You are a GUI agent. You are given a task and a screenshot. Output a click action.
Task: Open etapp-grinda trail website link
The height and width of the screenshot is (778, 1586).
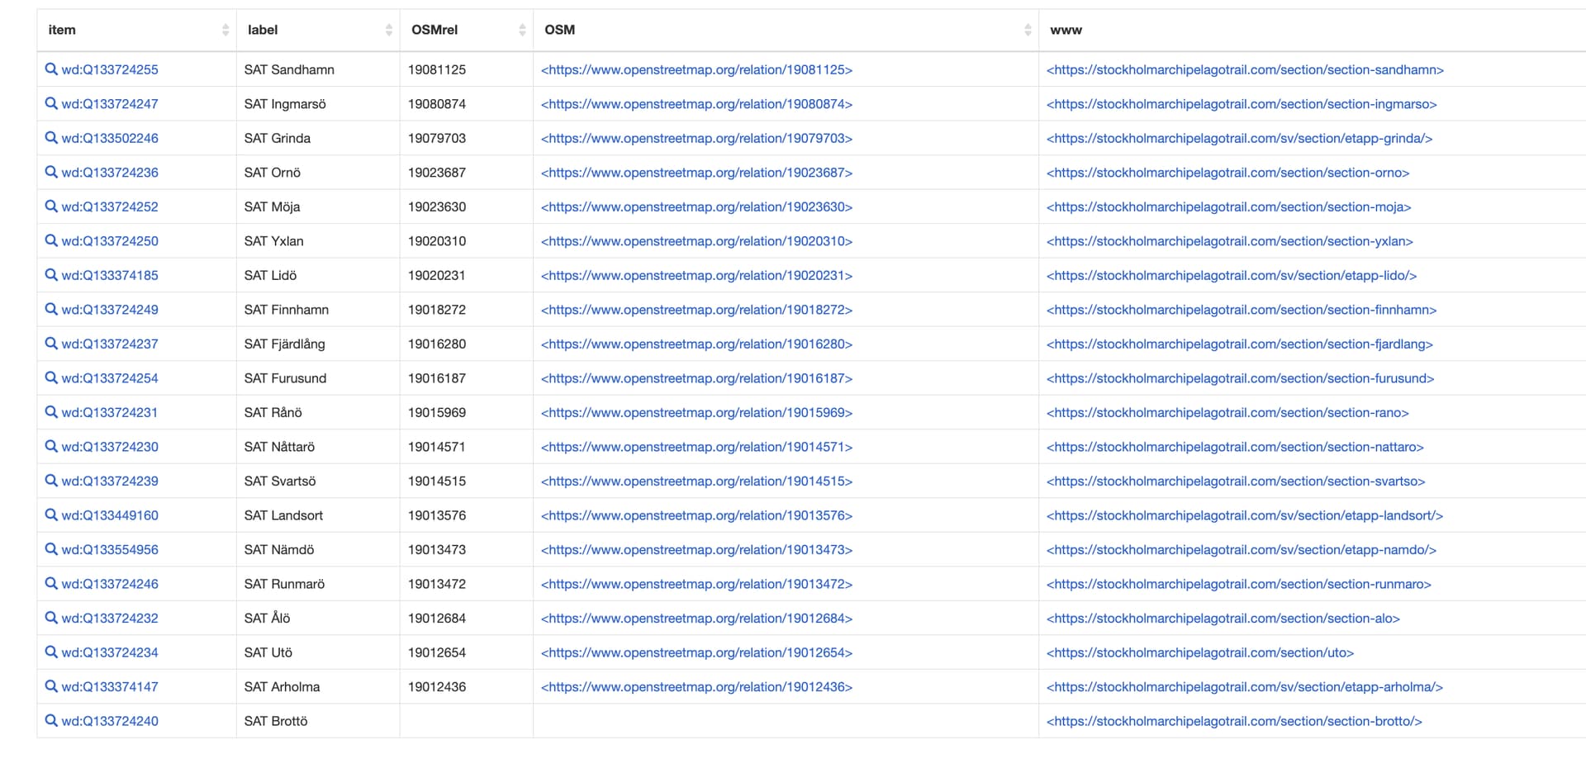[x=1239, y=138]
